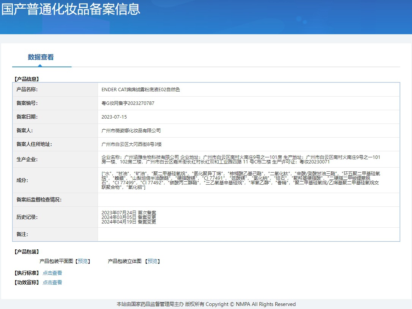Click the 产品包装立体图 label
Viewport: 412px width, 309px height.
125,261
